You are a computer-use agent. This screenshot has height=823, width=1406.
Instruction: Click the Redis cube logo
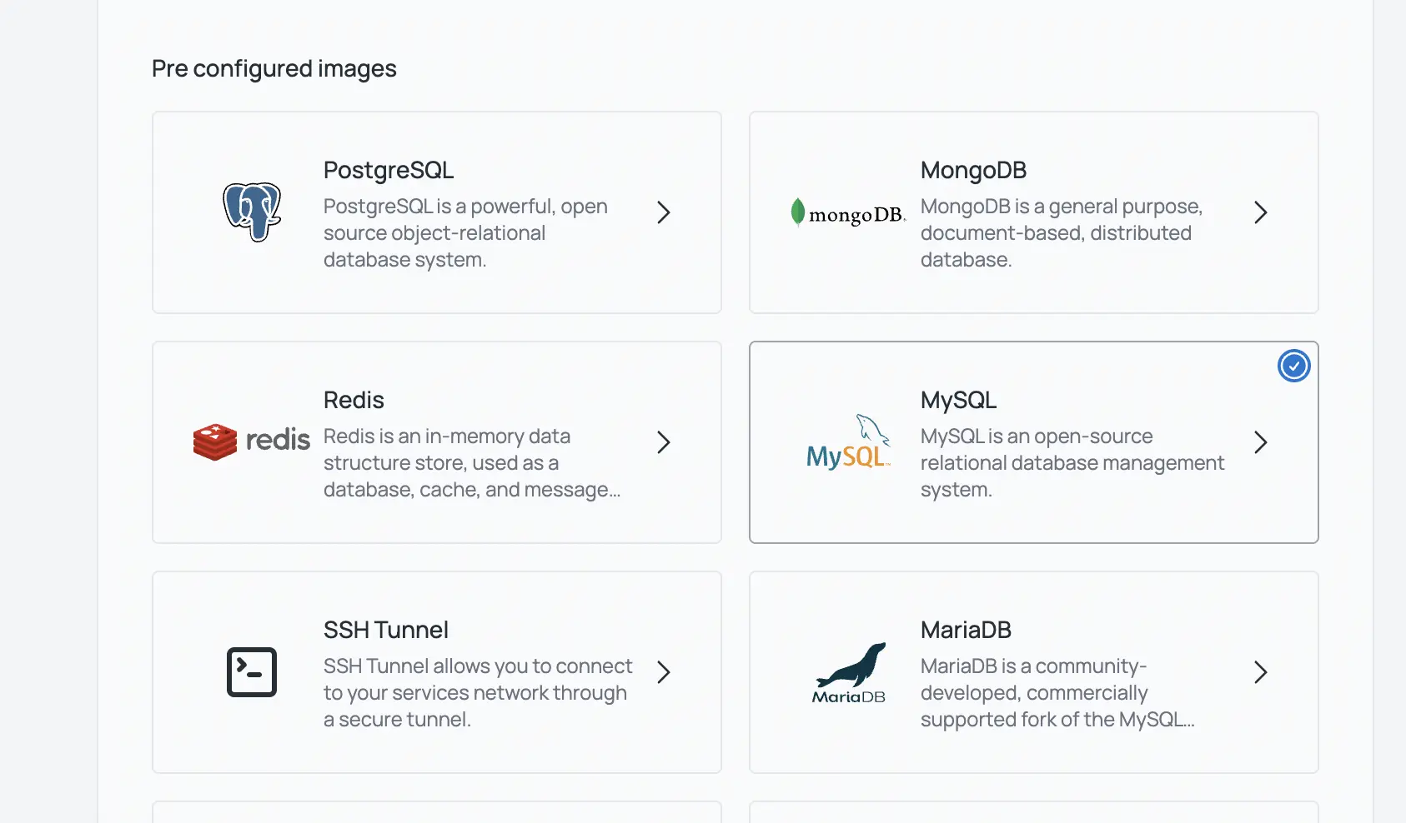point(215,442)
